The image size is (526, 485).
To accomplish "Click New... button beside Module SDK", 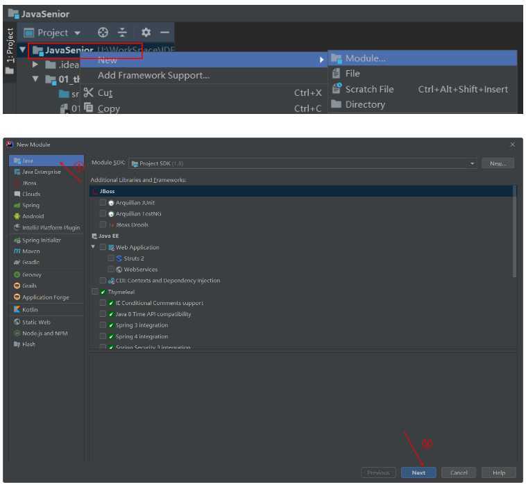I will click(x=498, y=163).
